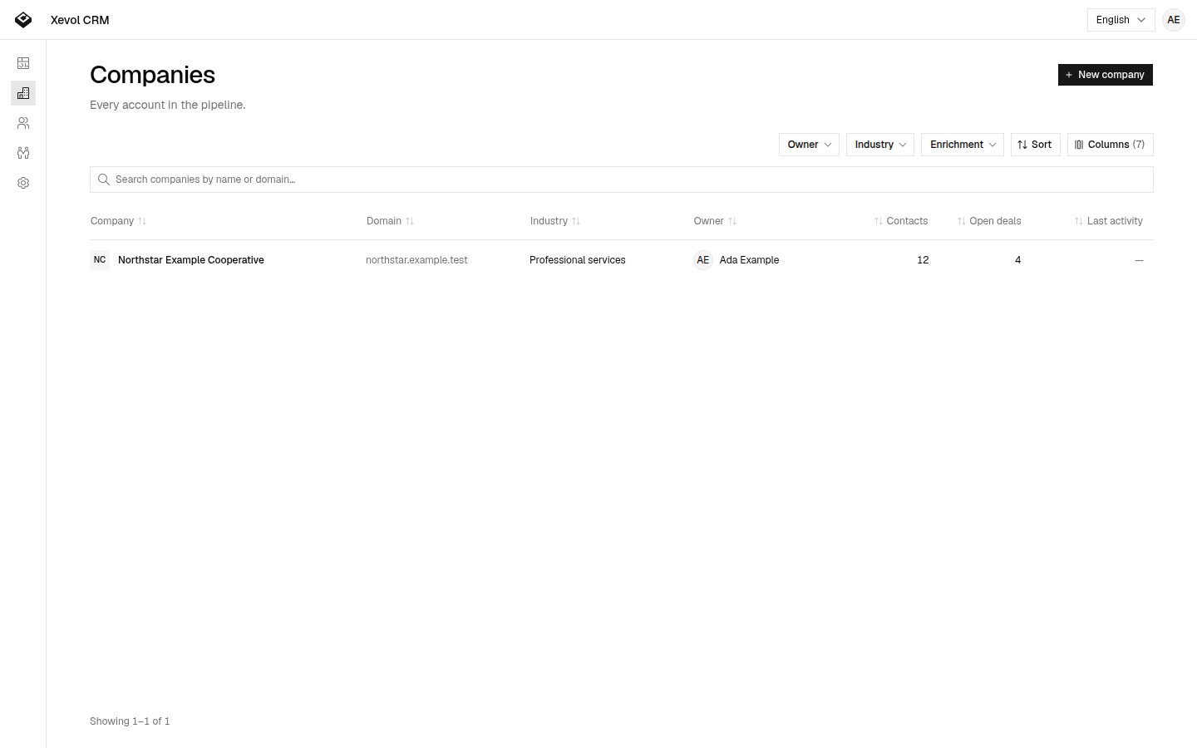Open the deals handshake icon in sidebar
Image resolution: width=1197 pixels, height=748 pixels.
tap(23, 153)
